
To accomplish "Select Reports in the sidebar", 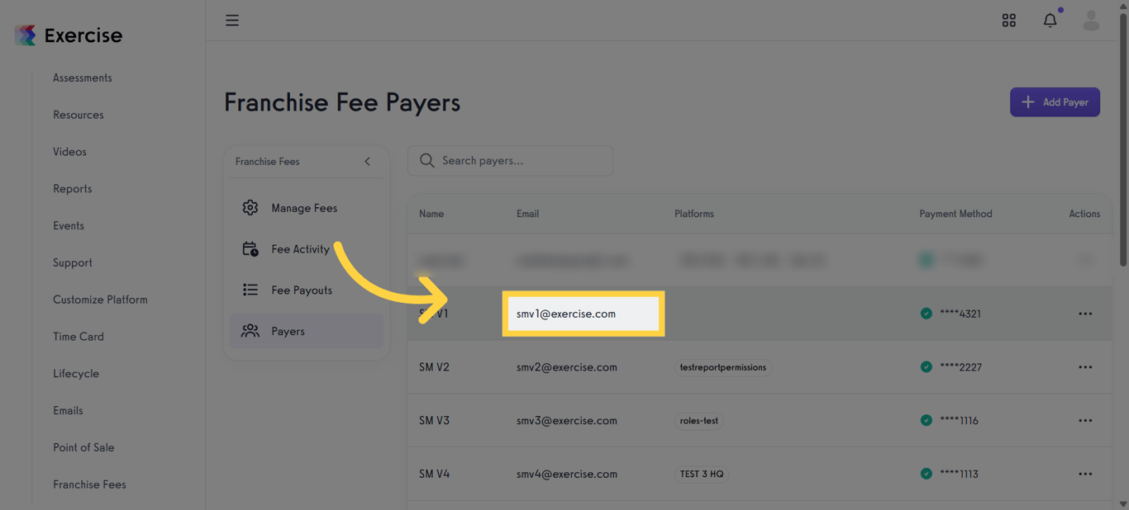I will click(72, 188).
